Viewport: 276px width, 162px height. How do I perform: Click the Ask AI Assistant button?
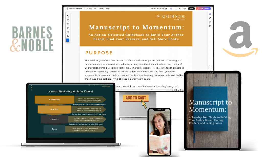click(203, 9)
